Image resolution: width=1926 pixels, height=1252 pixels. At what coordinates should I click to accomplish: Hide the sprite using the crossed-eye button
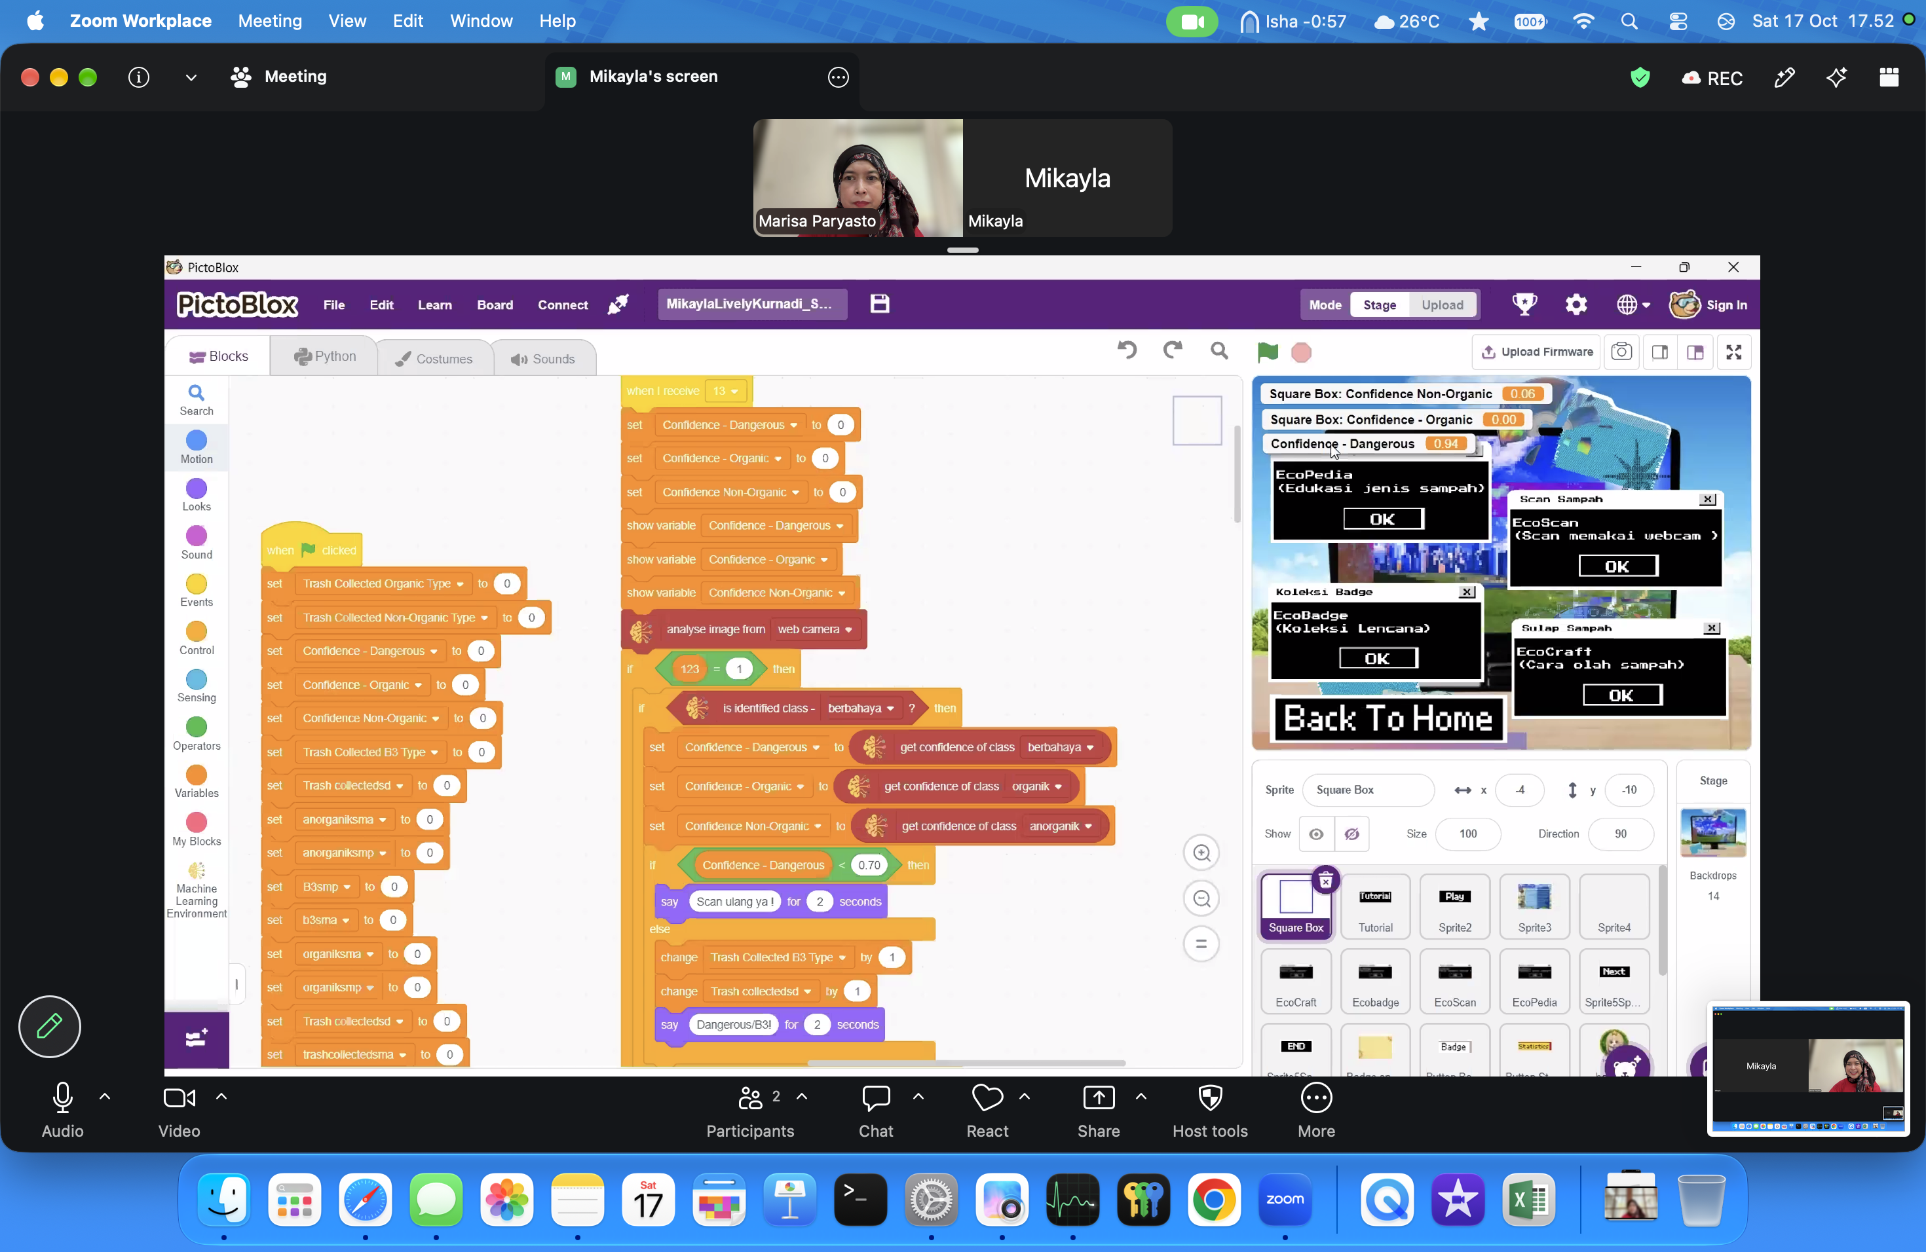(x=1351, y=834)
